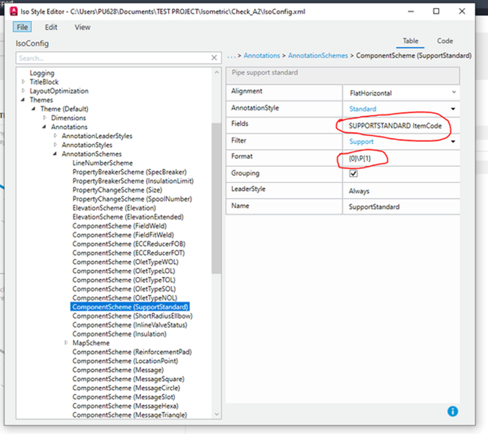Select ComponentScheme (OletTypeLOL)

124,271
